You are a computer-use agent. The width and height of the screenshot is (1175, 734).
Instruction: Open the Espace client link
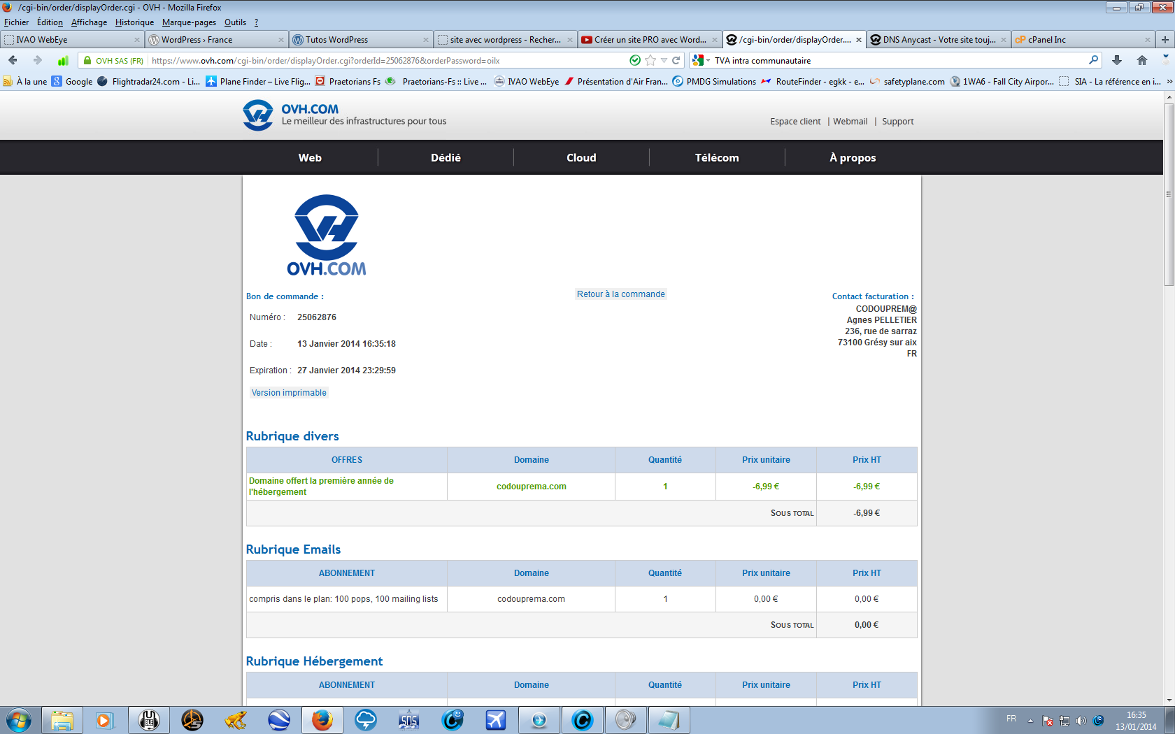click(795, 122)
